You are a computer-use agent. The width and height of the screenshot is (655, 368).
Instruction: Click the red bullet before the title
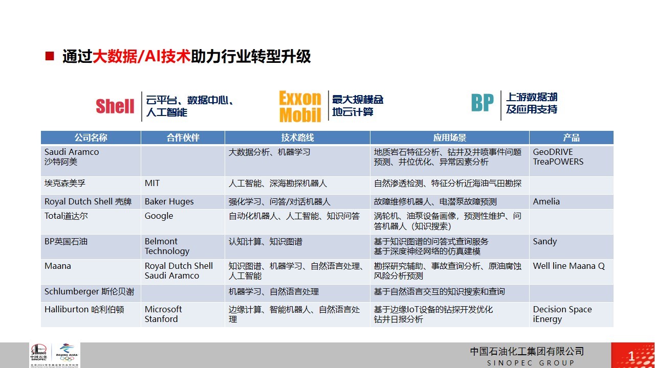click(x=50, y=56)
